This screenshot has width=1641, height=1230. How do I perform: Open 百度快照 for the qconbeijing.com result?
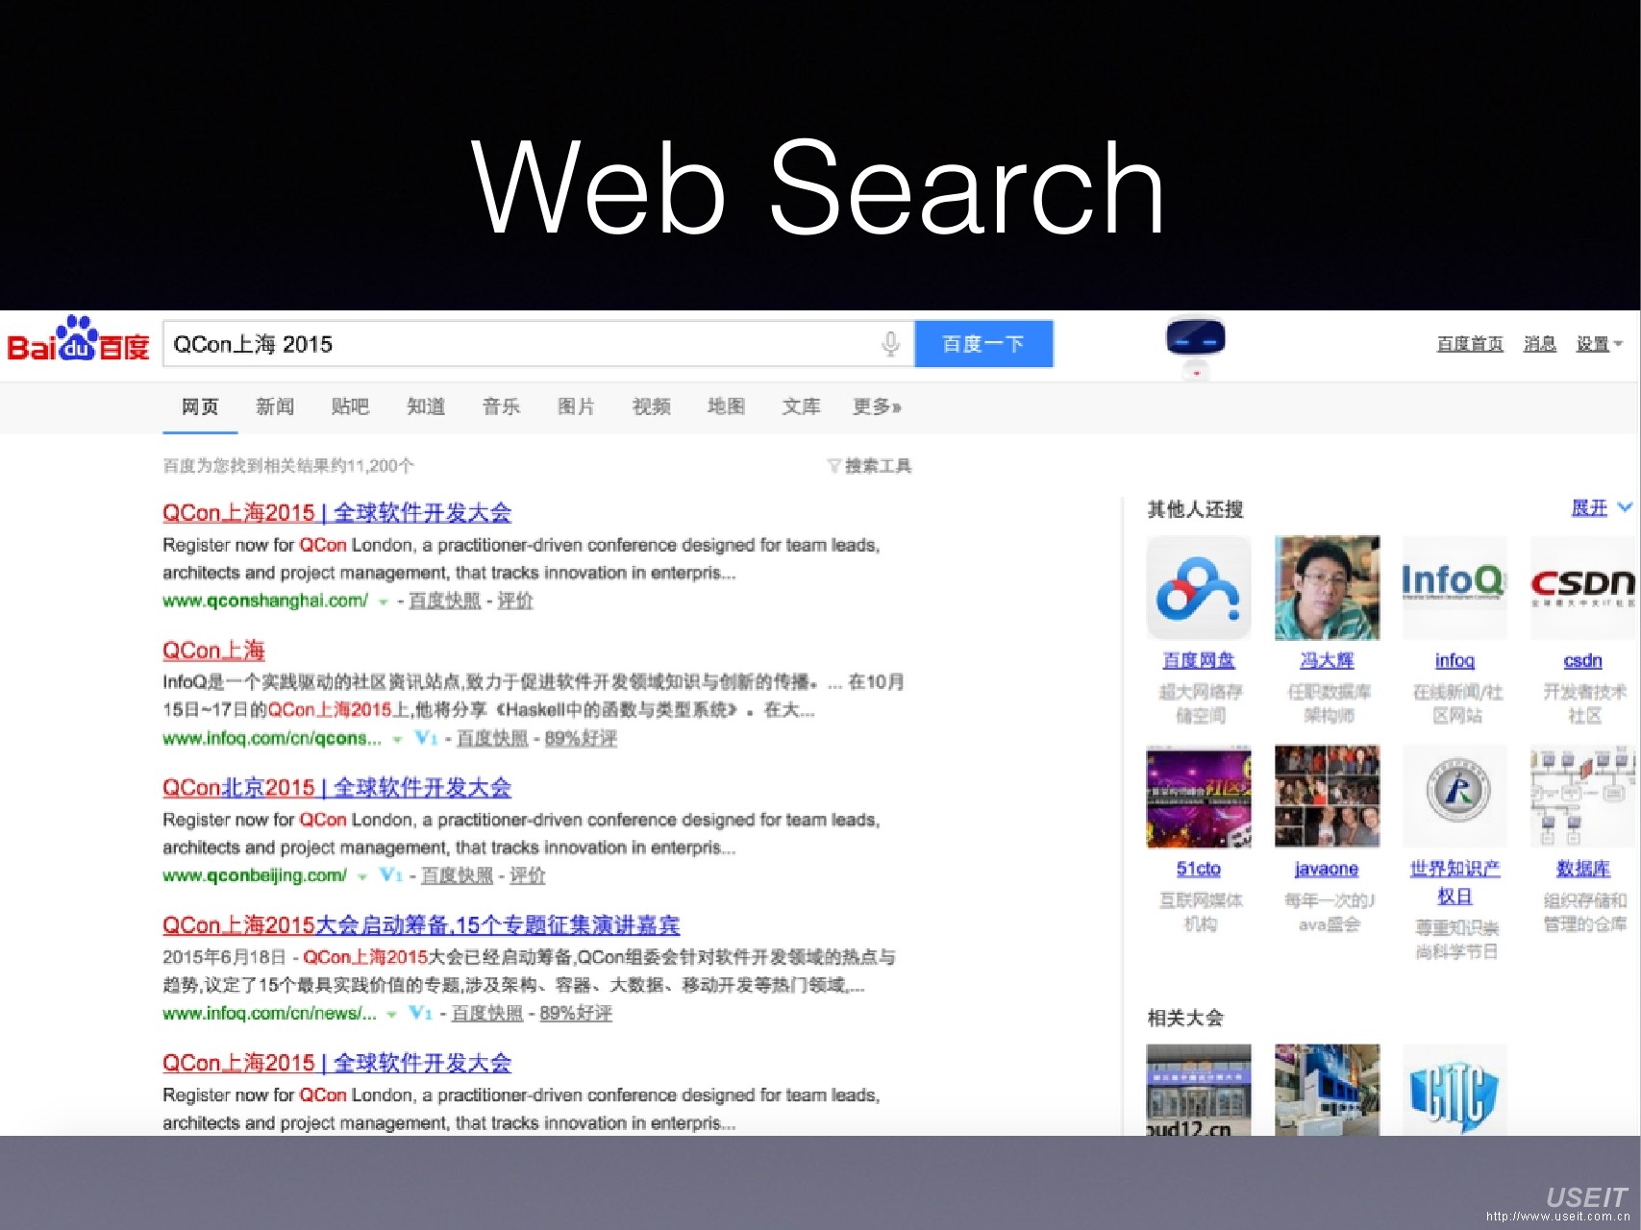click(x=457, y=875)
